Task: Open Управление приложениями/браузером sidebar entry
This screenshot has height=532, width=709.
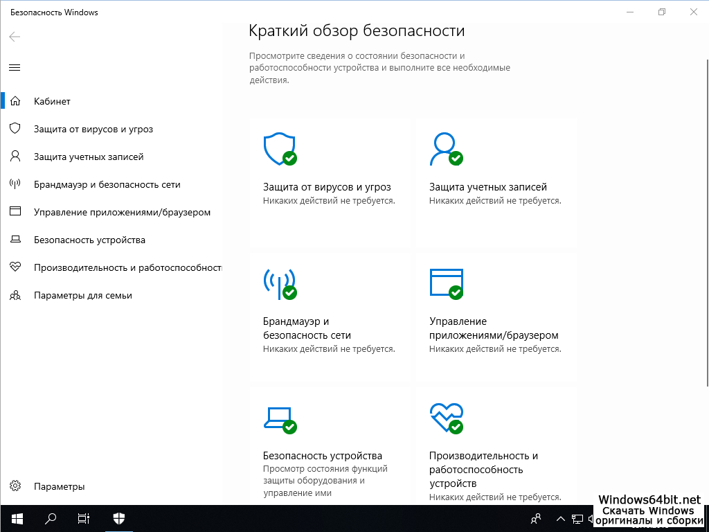Action: pos(122,212)
